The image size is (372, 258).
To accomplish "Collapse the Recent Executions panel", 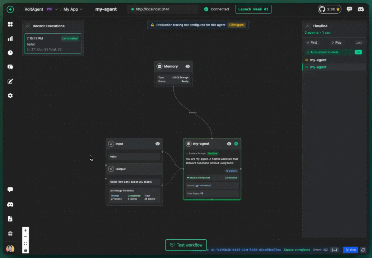I will click(28, 26).
